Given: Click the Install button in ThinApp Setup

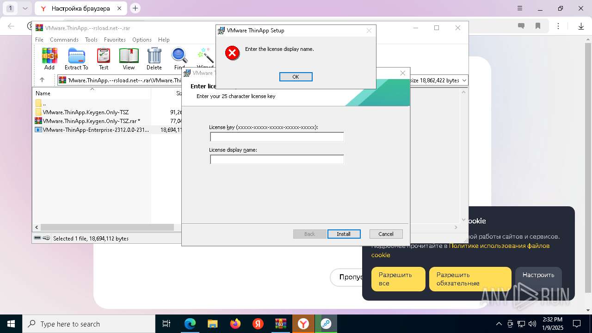Looking at the screenshot, I should (x=344, y=234).
